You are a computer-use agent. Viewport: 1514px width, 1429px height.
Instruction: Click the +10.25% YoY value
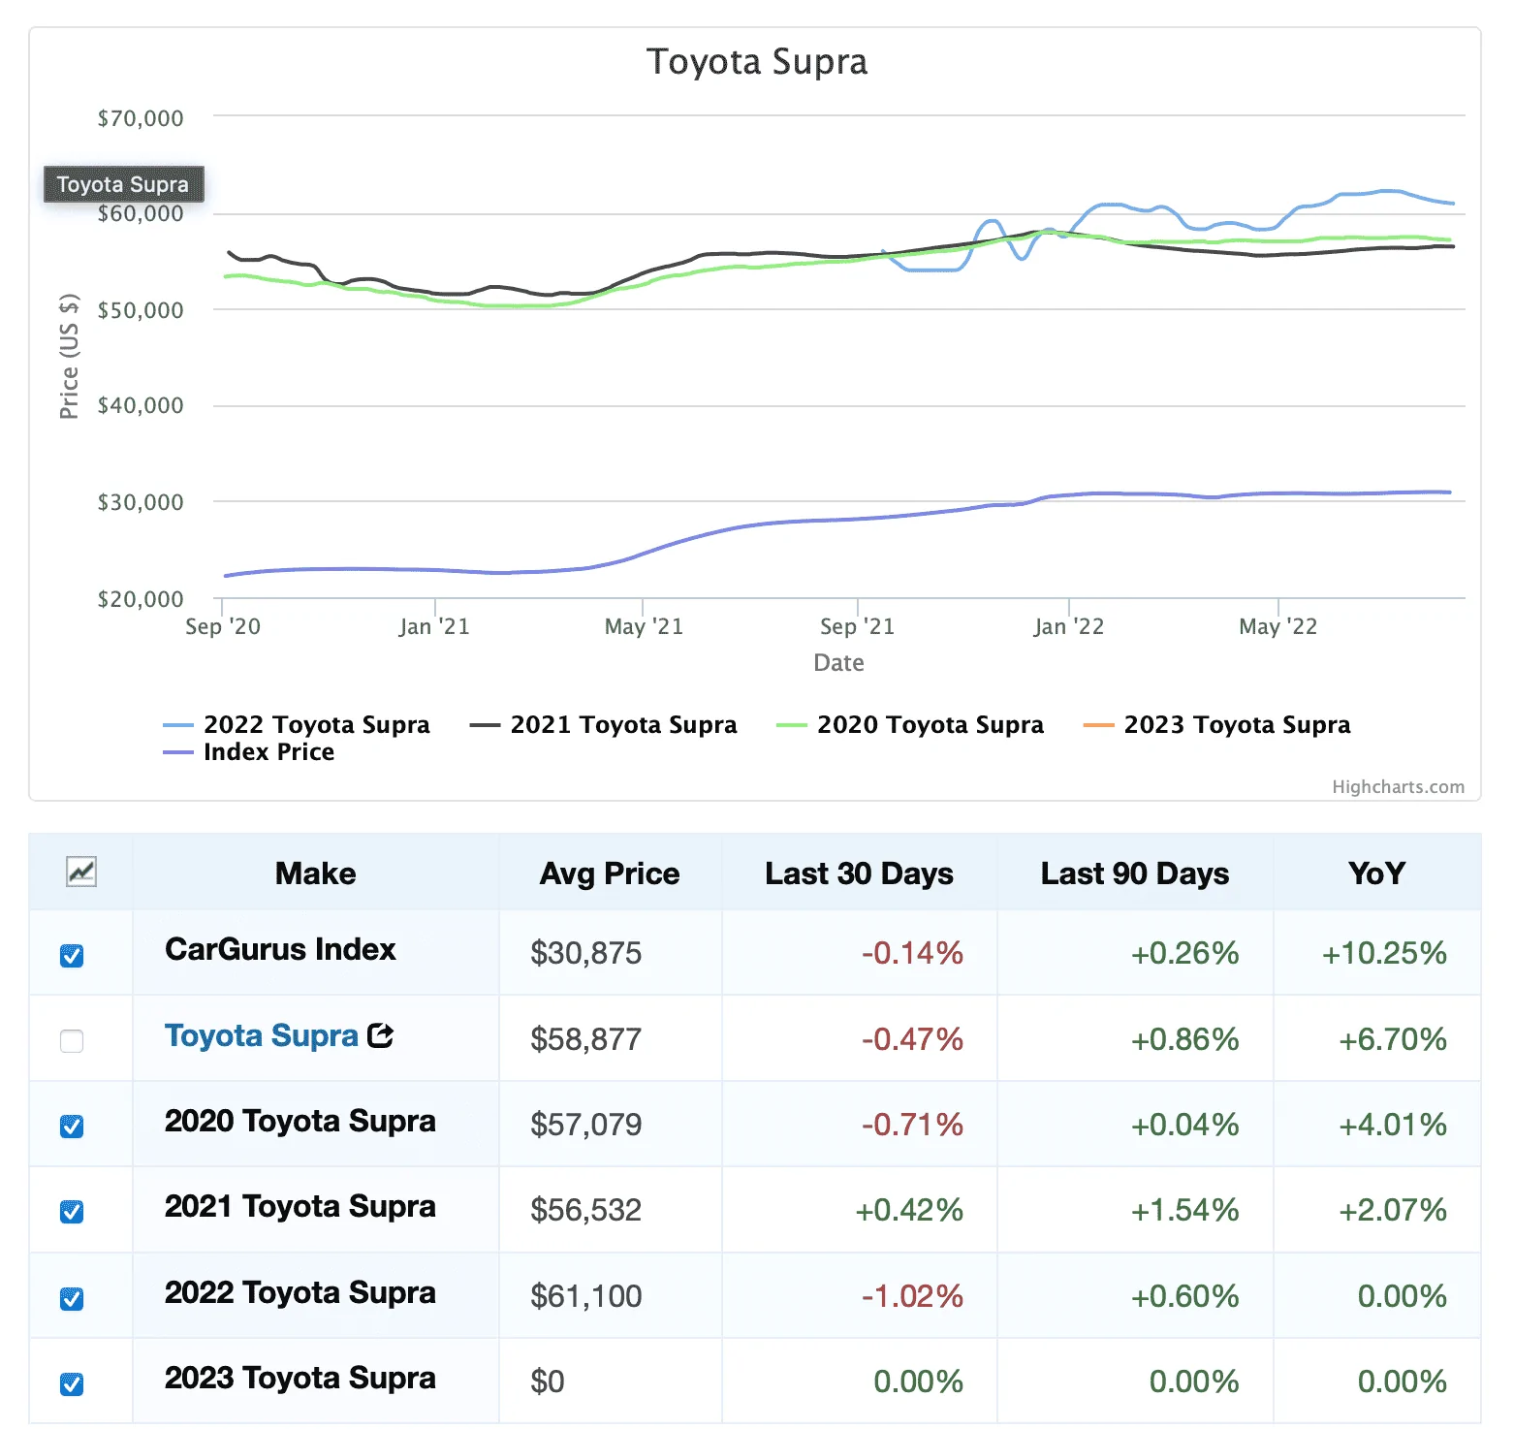[x=1384, y=953]
